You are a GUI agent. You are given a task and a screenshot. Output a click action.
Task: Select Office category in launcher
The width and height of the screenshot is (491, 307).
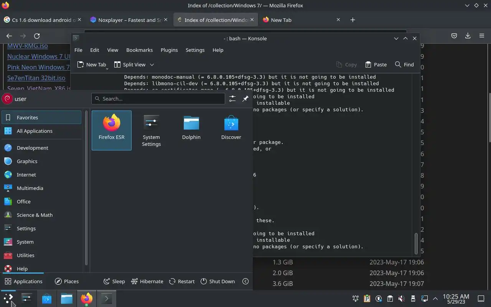(41, 201)
